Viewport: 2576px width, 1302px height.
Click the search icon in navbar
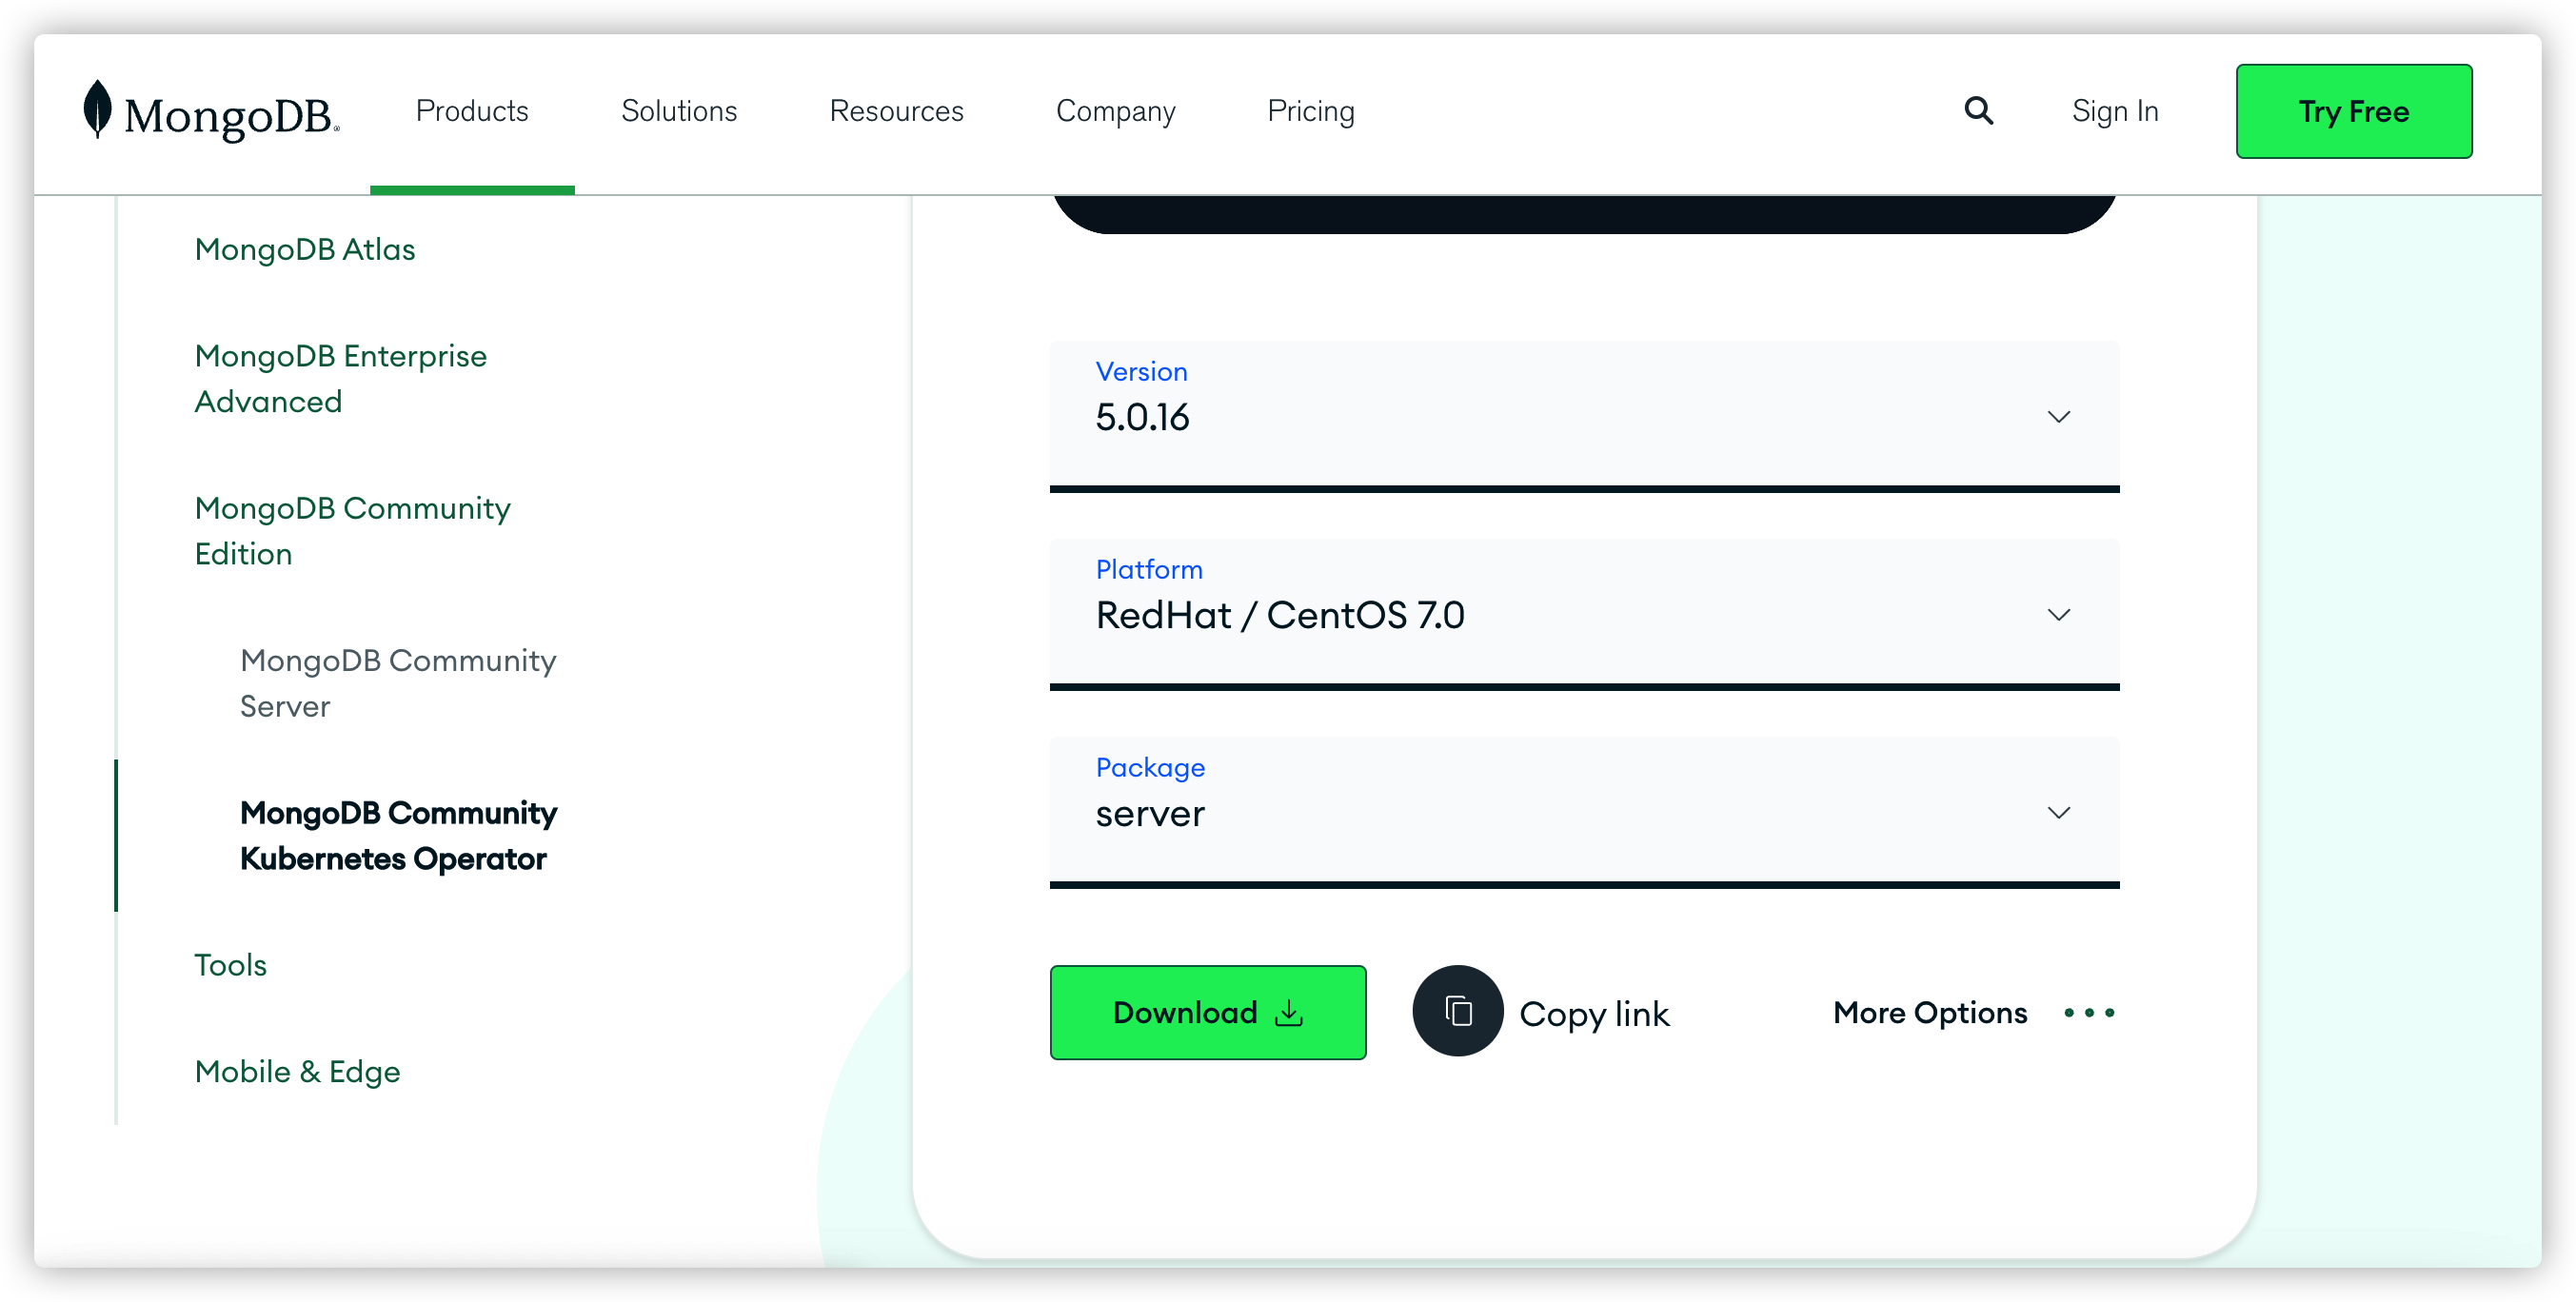tap(1978, 111)
